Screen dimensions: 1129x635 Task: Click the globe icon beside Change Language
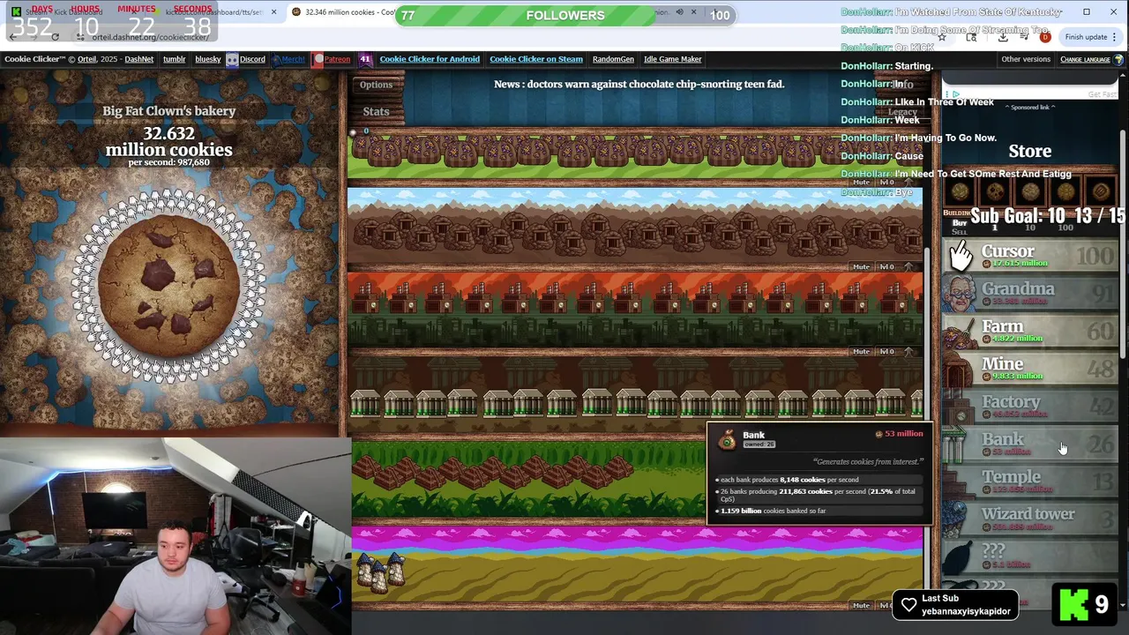pos(1118,59)
